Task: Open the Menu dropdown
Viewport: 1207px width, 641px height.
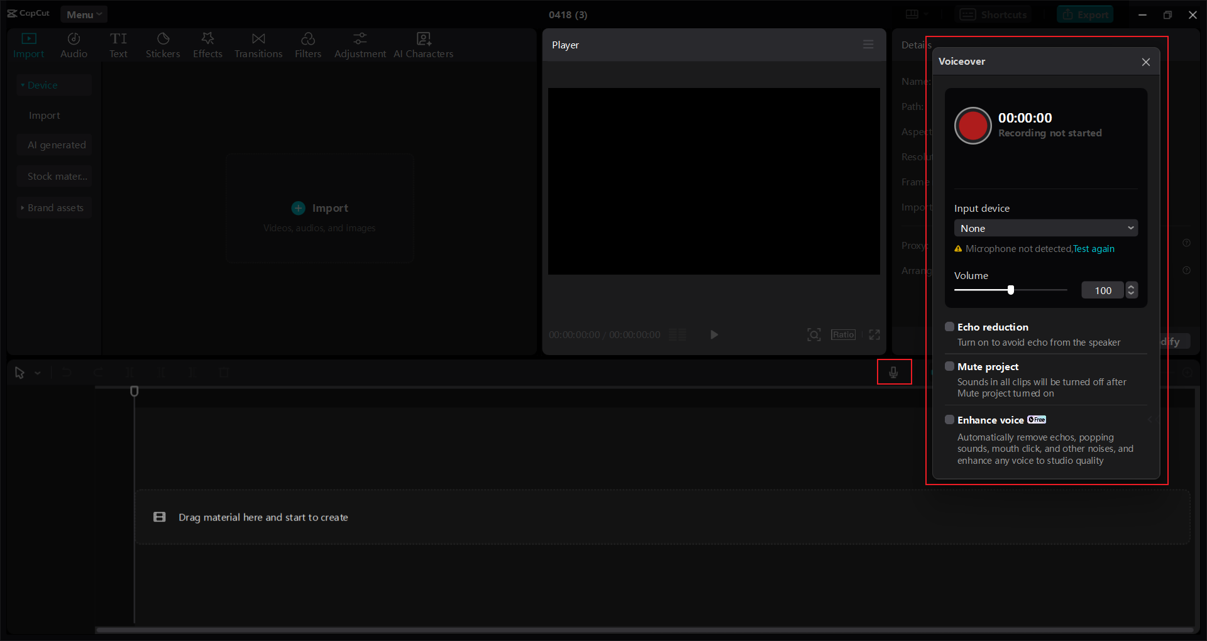Action: (x=84, y=14)
